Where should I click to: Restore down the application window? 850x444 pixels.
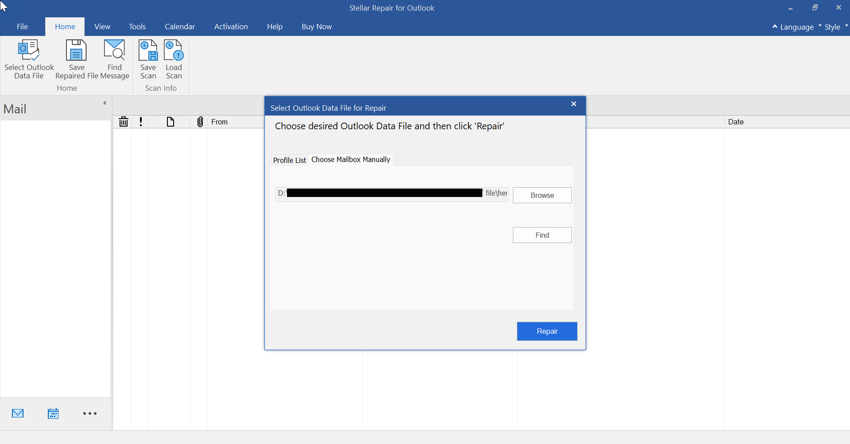[815, 8]
